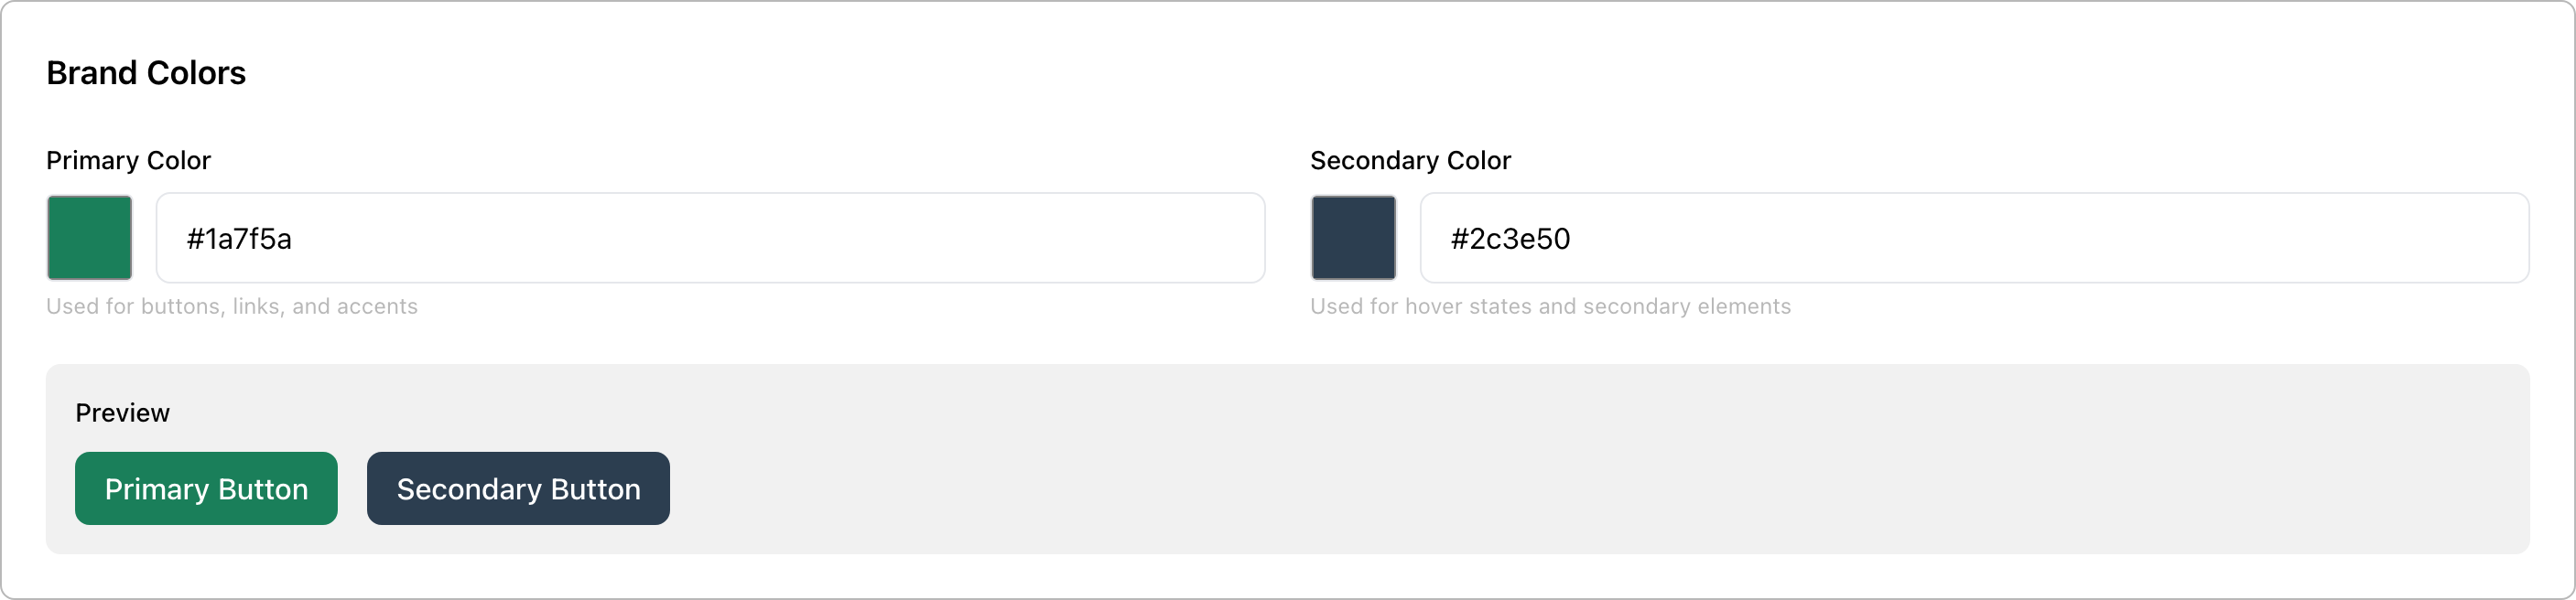Click the word "accents" in the primary hint
2576x600 pixels.
point(377,306)
